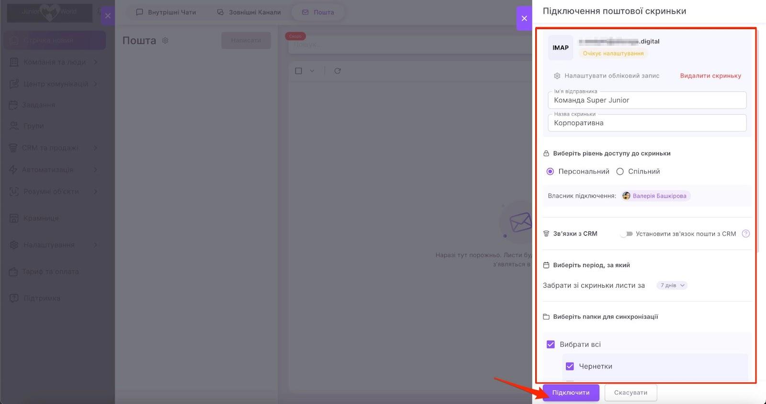Switch to the Внутрішні Чати tab
This screenshot has height=404, width=766.
pos(166,12)
